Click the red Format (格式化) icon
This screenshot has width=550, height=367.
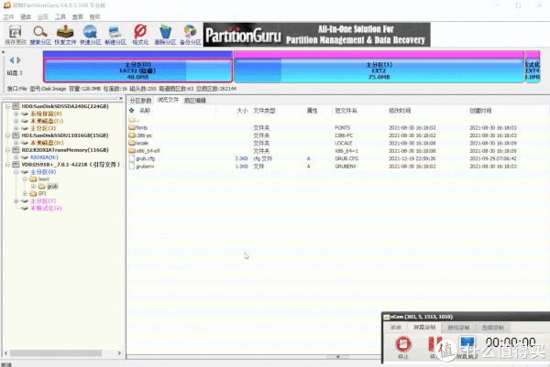(140, 35)
